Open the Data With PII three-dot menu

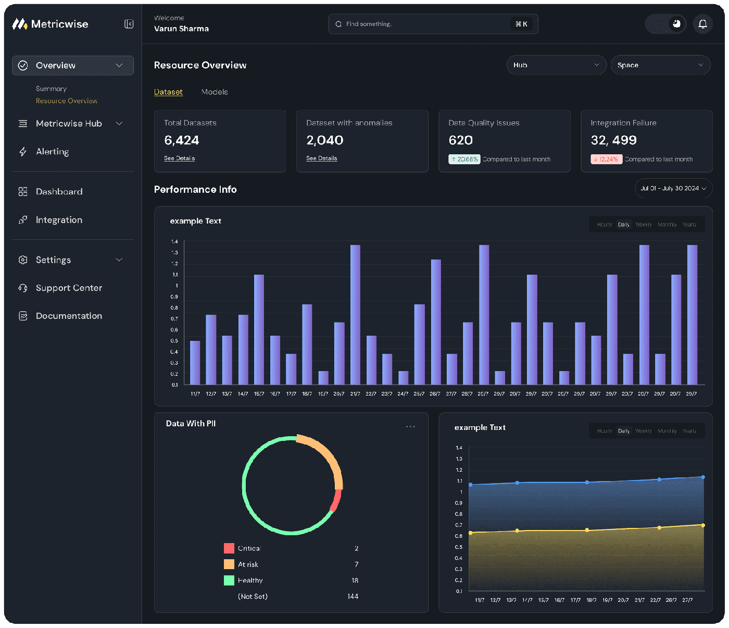[410, 426]
